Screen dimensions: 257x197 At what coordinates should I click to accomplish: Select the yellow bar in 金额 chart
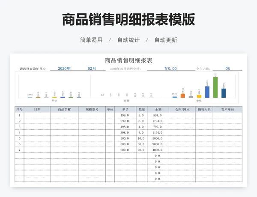pyautogui.click(x=199, y=96)
